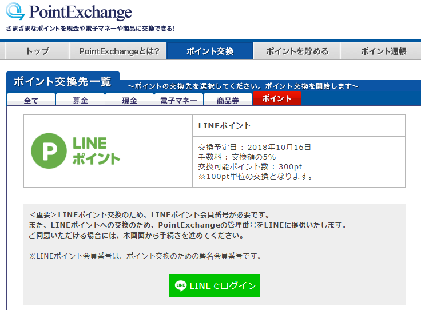Click the <重要> notice first line
The width and height of the screenshot is (421, 310).
(149, 214)
